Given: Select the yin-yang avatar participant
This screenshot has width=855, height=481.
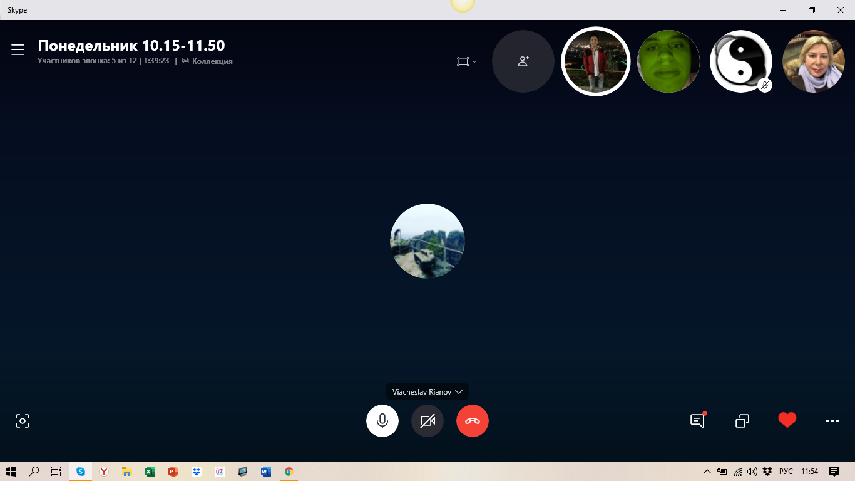Looking at the screenshot, I should tap(740, 61).
